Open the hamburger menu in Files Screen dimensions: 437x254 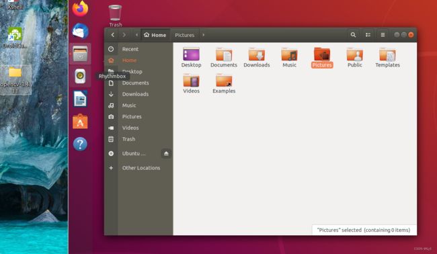click(x=383, y=35)
